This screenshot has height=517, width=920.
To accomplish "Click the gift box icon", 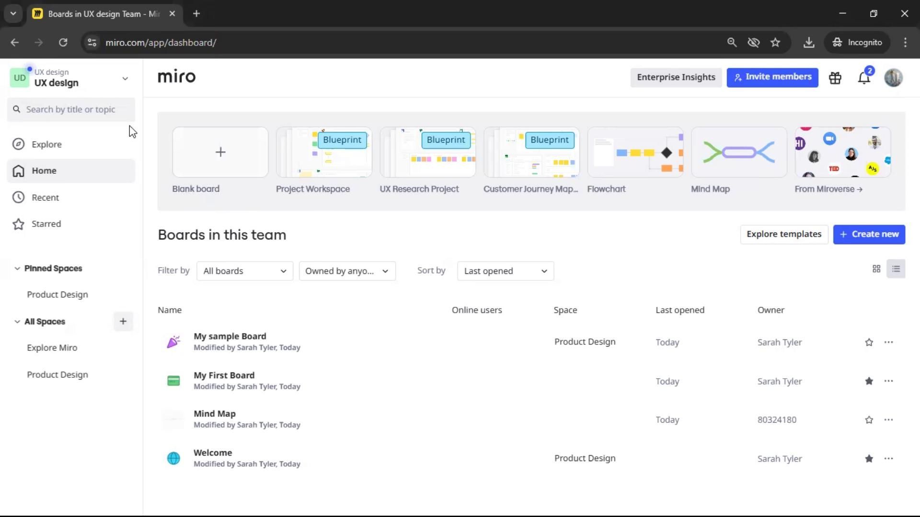I will [x=835, y=78].
